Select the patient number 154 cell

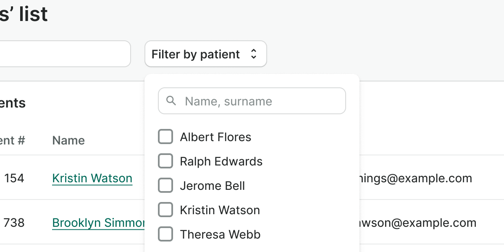[x=14, y=178]
